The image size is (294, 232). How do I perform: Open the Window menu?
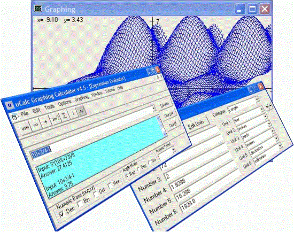tap(97, 94)
